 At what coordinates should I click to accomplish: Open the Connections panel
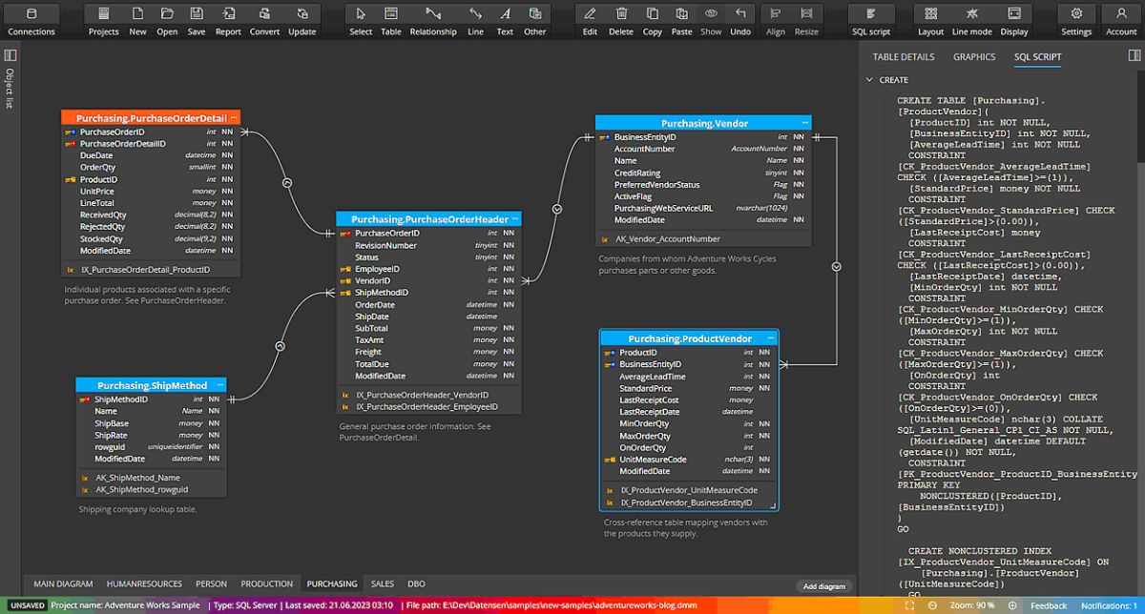pyautogui.click(x=31, y=20)
